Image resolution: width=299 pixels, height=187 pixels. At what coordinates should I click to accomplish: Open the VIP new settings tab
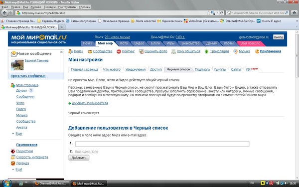252,69
